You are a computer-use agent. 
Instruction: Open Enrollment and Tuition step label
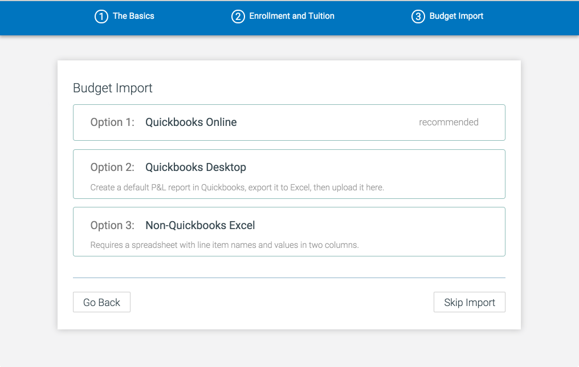292,16
